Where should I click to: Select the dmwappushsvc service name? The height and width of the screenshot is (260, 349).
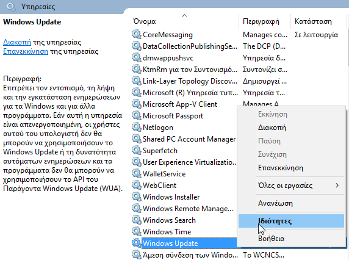pos(168,58)
